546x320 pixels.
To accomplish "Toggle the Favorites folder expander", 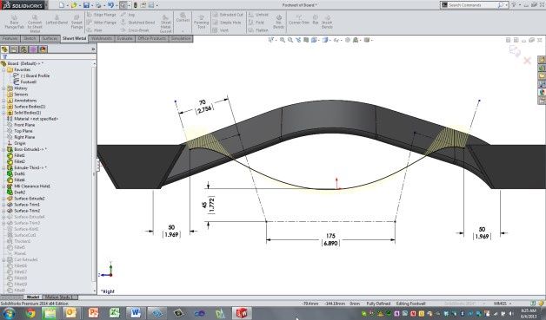I will [x=3, y=70].
